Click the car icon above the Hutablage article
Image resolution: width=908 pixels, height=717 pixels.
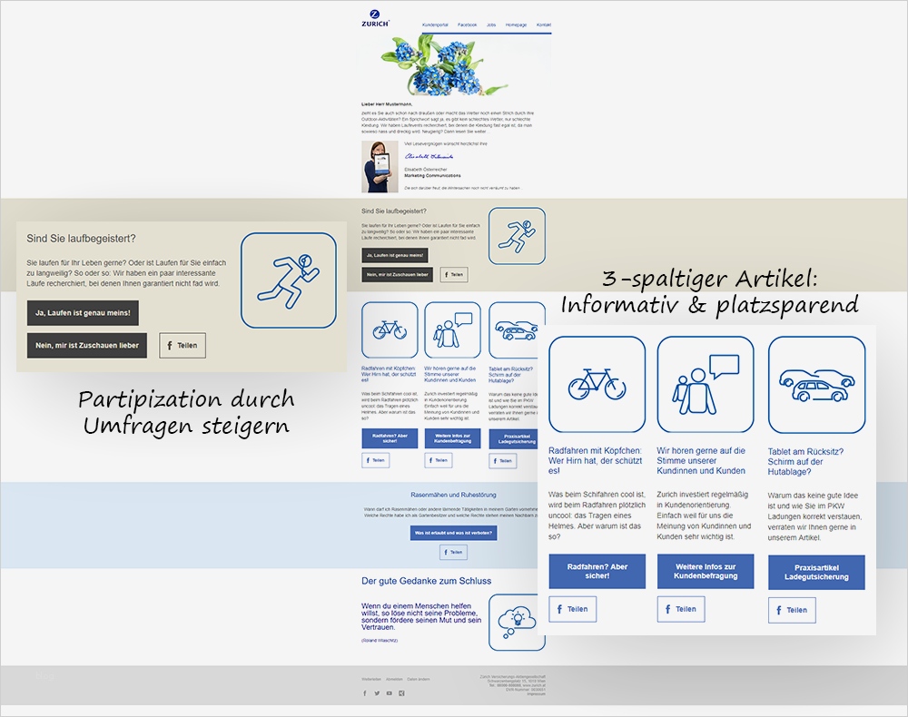pos(816,385)
